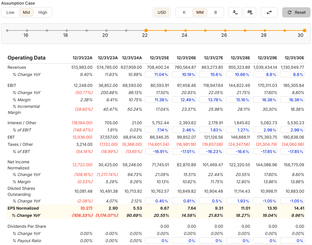The image size is (312, 245).
Task: Click the orange timeline end handle at 30
Action: point(305,30)
